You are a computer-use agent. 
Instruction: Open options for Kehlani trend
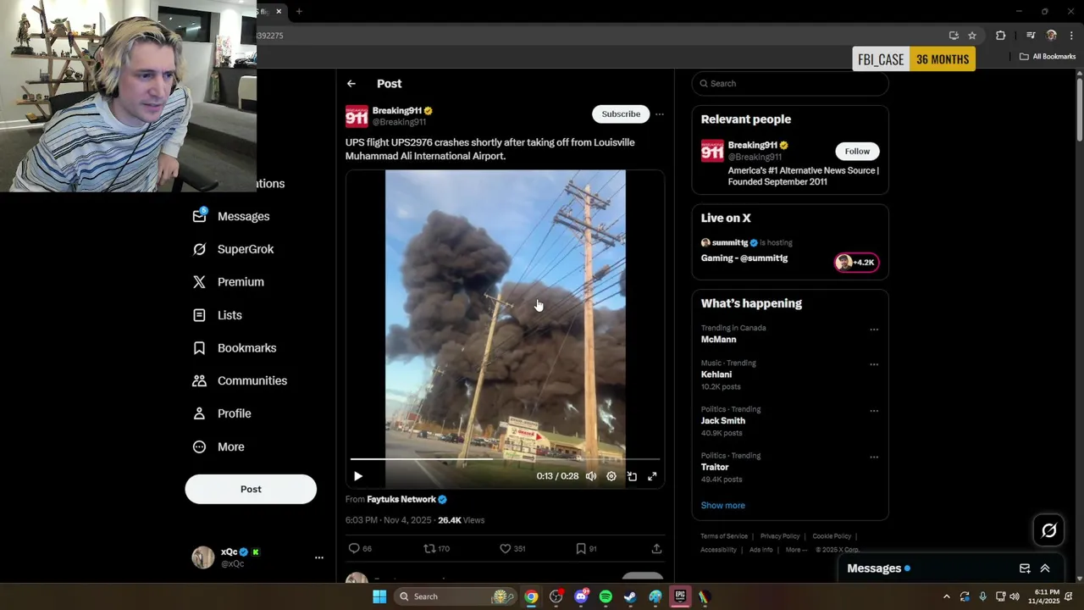874,364
